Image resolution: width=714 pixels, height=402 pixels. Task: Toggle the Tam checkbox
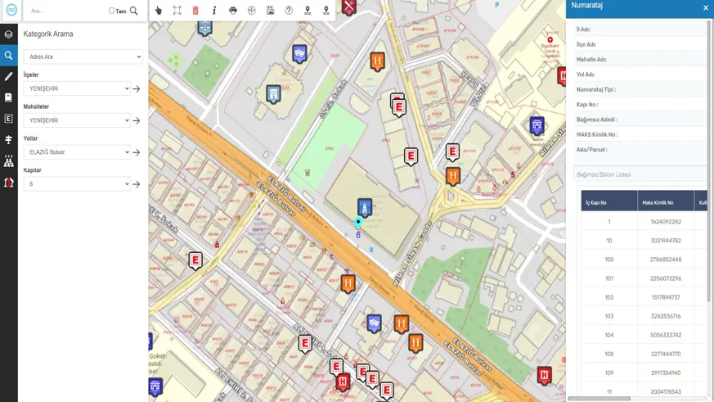(112, 11)
